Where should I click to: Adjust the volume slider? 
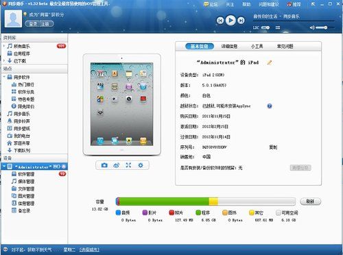(325, 27)
